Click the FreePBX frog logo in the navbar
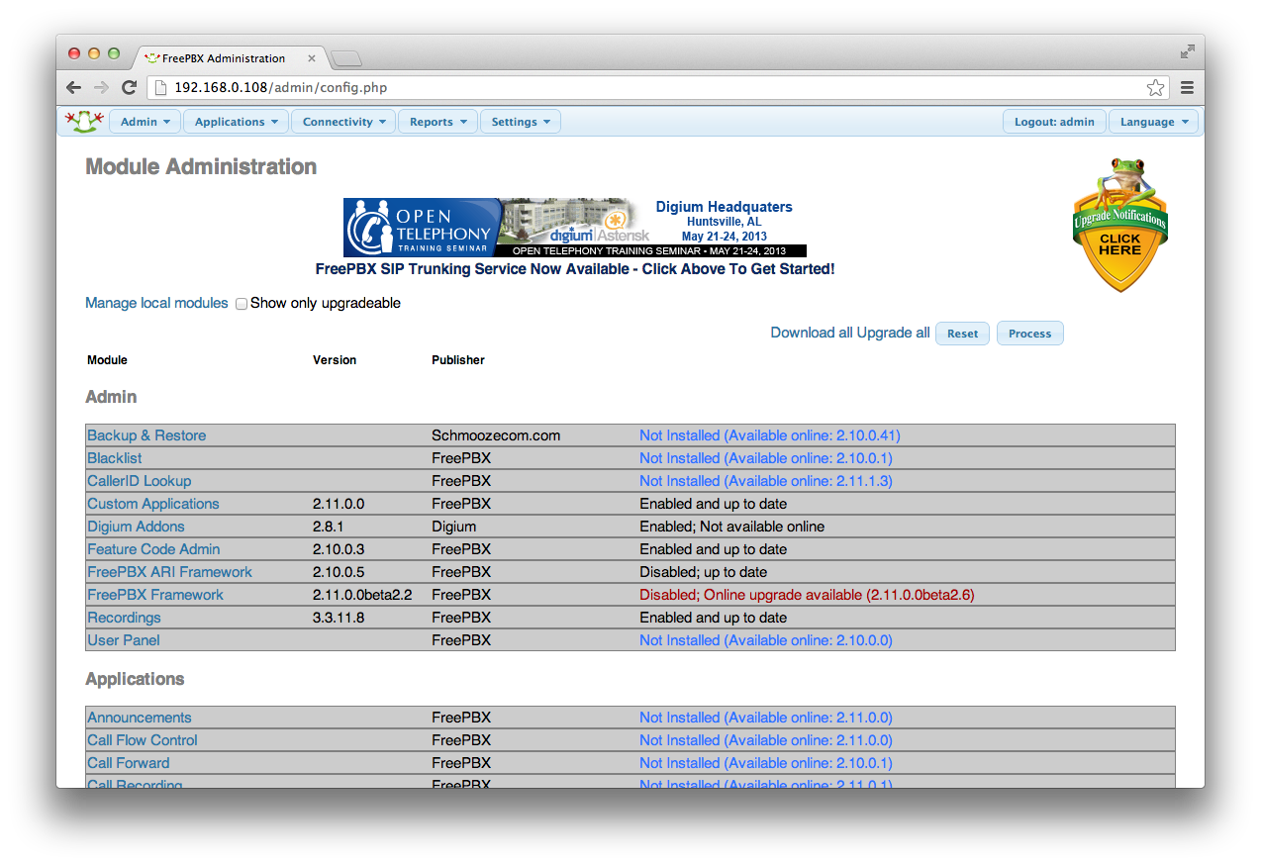Screen dimensions: 1261x866 click(x=84, y=122)
